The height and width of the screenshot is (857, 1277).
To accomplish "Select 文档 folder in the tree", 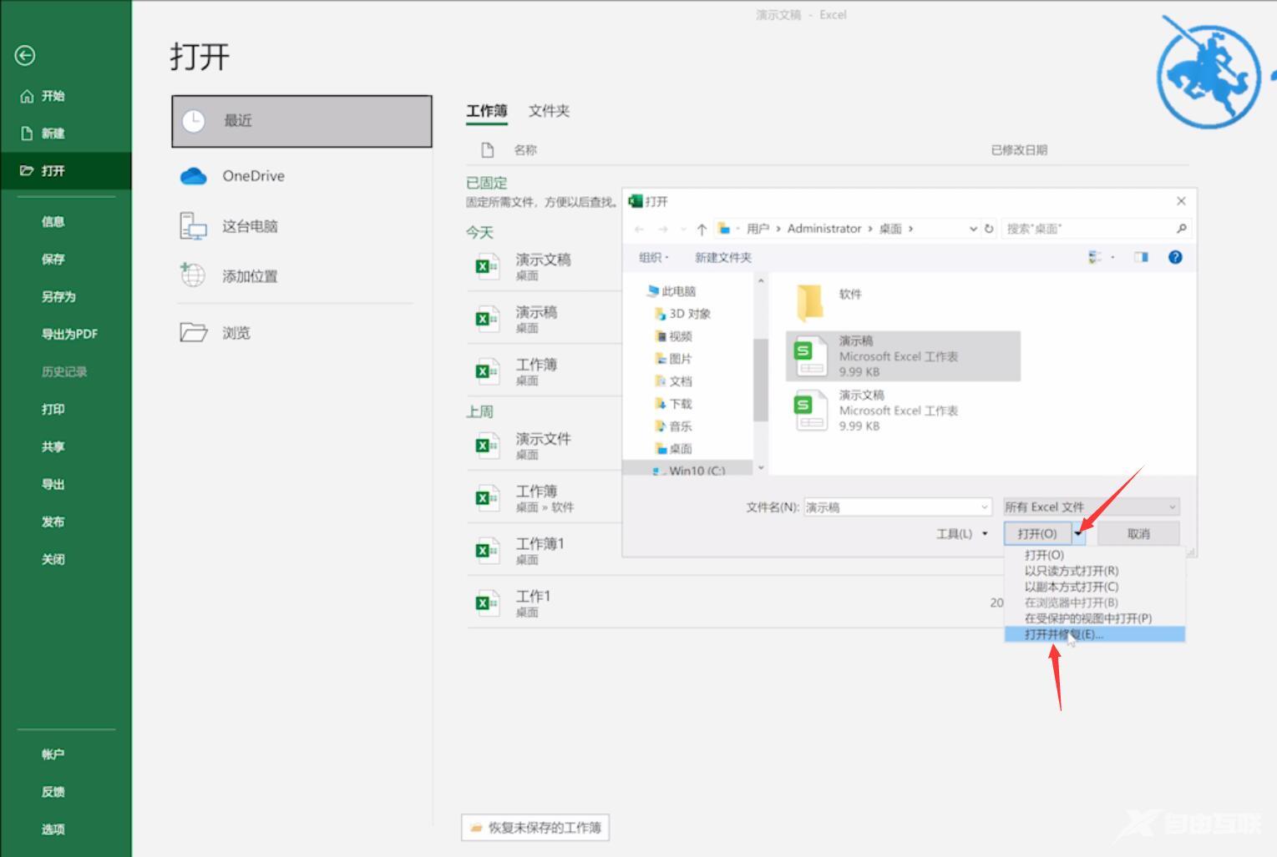I will pyautogui.click(x=673, y=381).
